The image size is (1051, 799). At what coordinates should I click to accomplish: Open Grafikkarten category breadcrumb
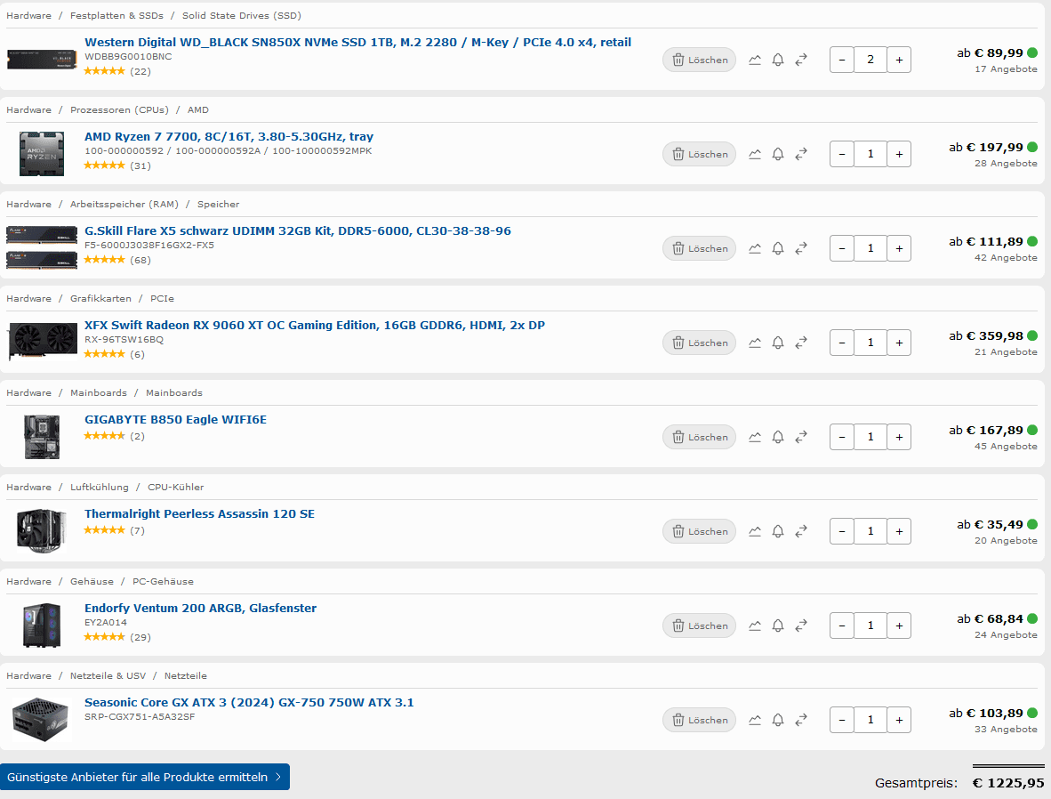100,299
